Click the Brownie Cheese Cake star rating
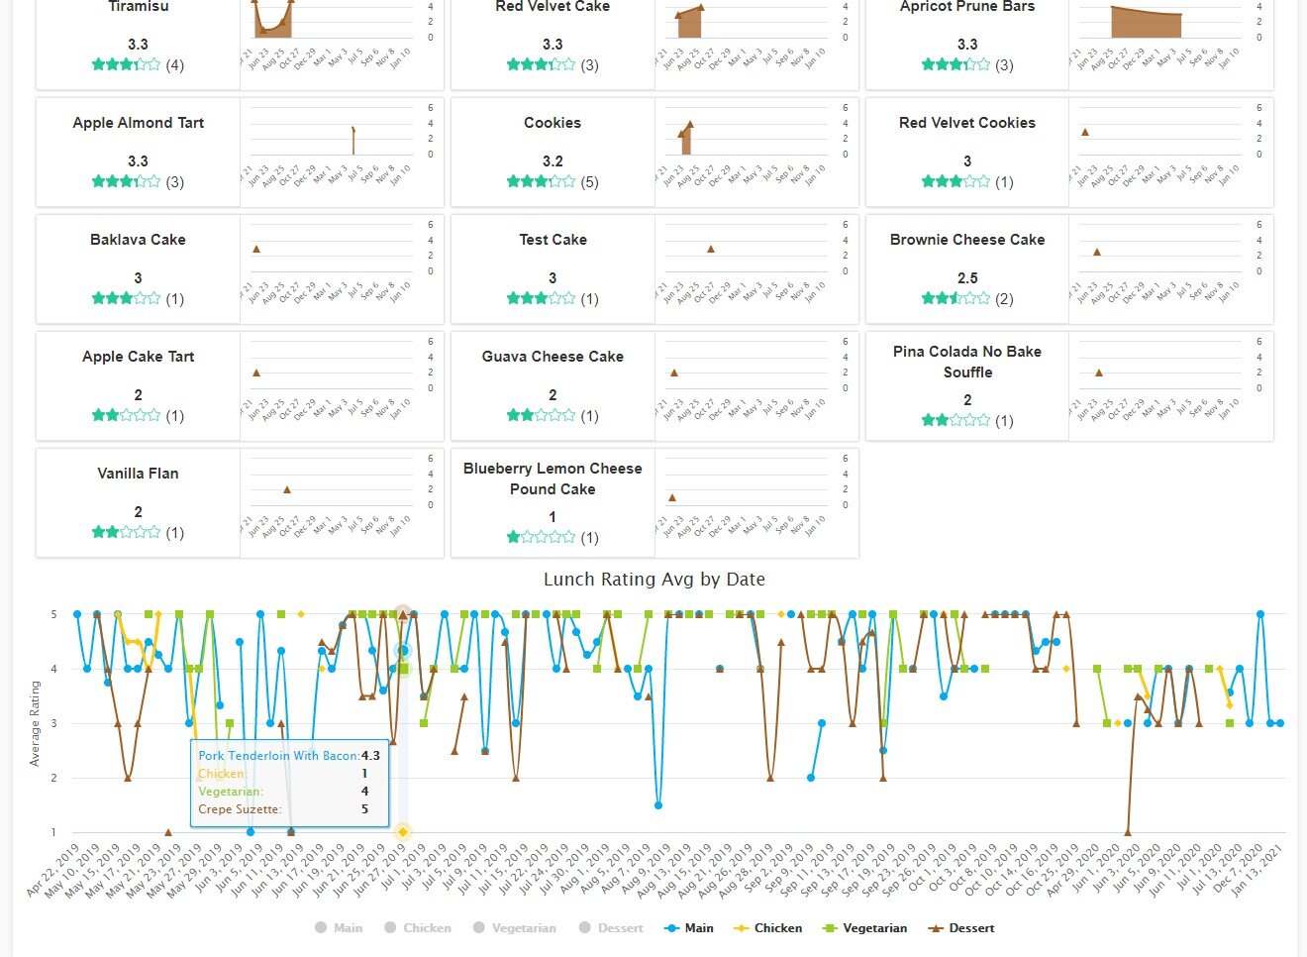This screenshot has height=957, width=1307. point(955,298)
